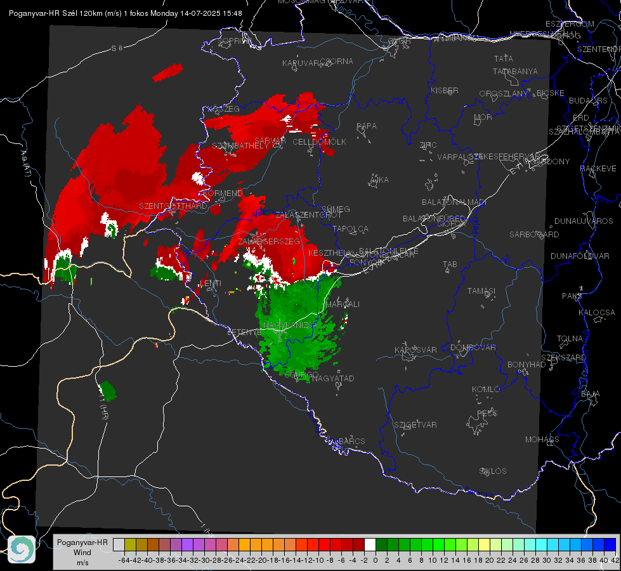Pick the white swatch near 0 in legend
Image resolution: width=621 pixels, height=571 pixels.
tap(370, 545)
